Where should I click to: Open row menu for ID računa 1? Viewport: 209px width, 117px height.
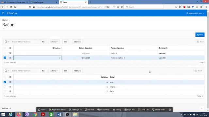point(10,53)
